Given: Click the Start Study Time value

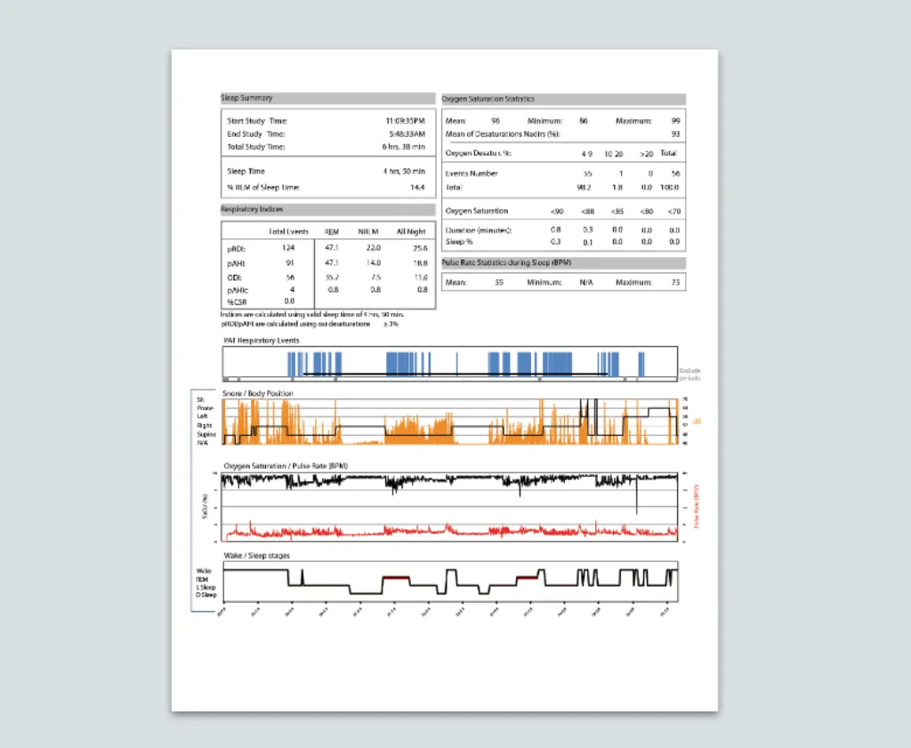Looking at the screenshot, I should coord(405,120).
